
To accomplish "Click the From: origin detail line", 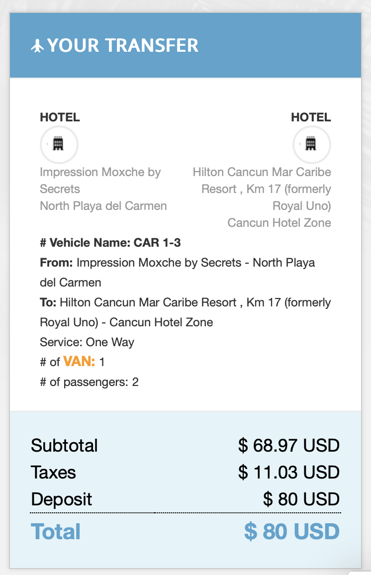I will (178, 273).
